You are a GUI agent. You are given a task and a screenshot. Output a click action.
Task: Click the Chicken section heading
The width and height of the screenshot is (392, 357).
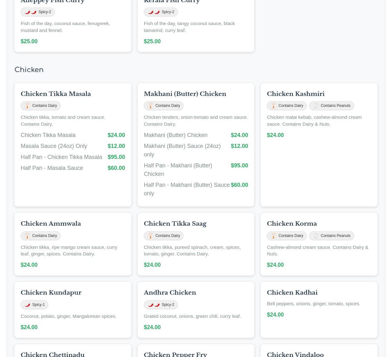pos(29,70)
